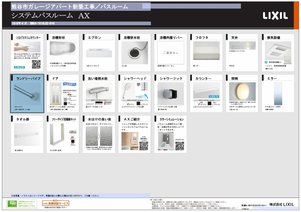The width and height of the screenshot is (301, 212).
Task: Select the bathtub shape photo in 浴槽形状
Action: click(x=63, y=49)
